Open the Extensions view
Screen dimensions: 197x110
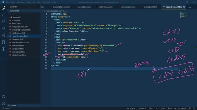[x=3, y=35]
